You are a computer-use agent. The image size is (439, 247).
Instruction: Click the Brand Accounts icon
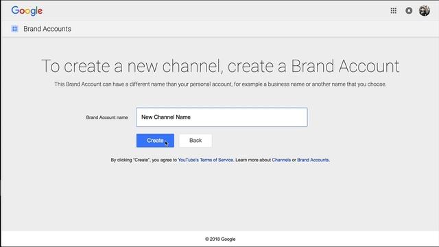coord(15,29)
